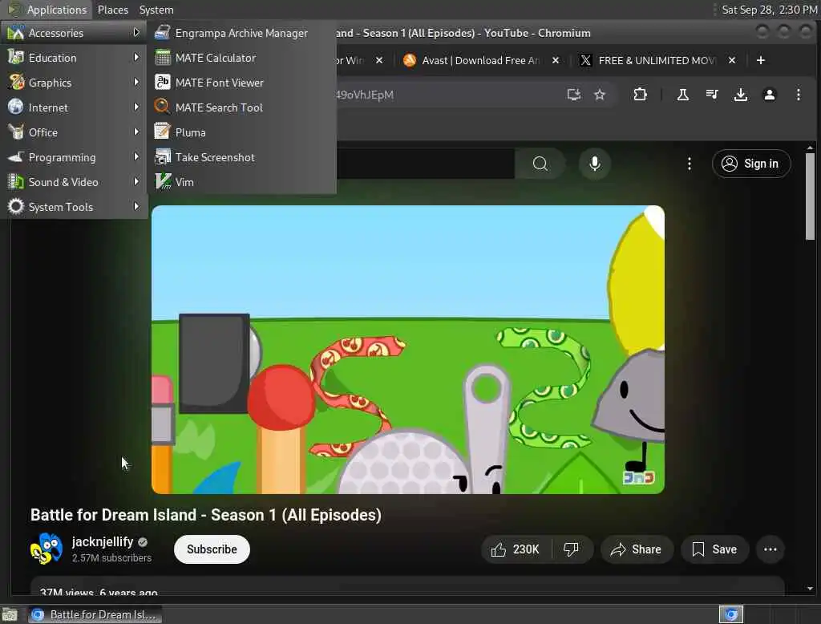Screen dimensions: 821x624
Task: Launch MATE Search Tool
Action: pyautogui.click(x=241, y=107)
